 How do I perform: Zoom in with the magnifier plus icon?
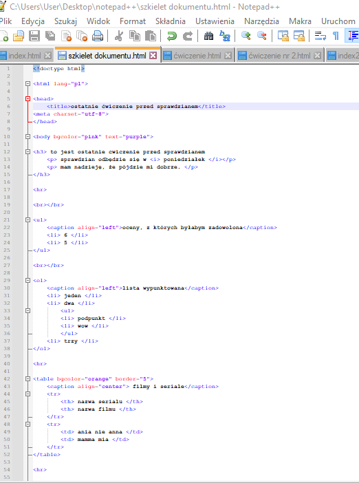[246, 36]
